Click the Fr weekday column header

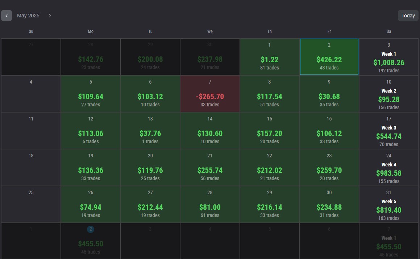329,31
